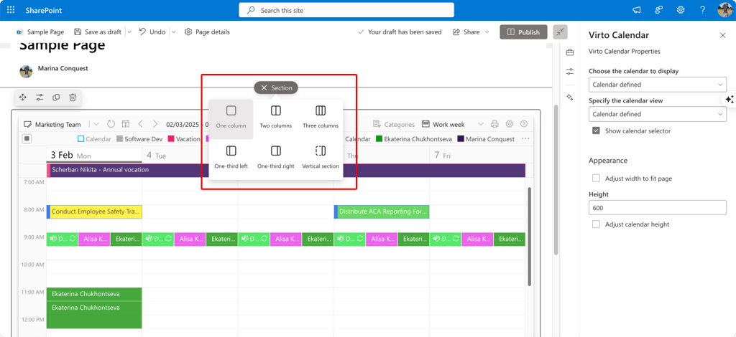Open calendar help question icon
The width and height of the screenshot is (736, 337).
(x=524, y=124)
